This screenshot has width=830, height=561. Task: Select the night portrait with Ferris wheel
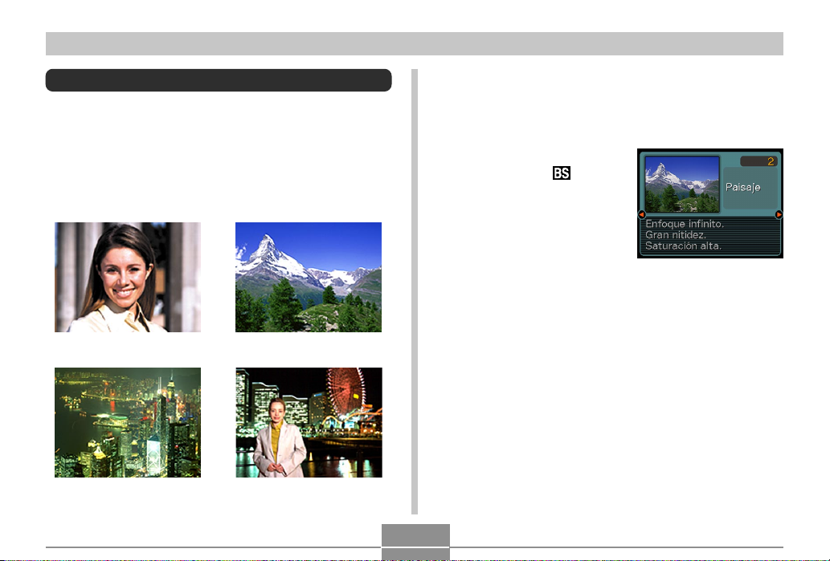point(309,422)
